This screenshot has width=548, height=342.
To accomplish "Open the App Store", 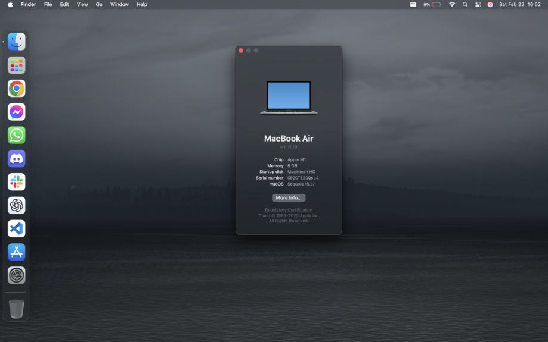I will 17,252.
